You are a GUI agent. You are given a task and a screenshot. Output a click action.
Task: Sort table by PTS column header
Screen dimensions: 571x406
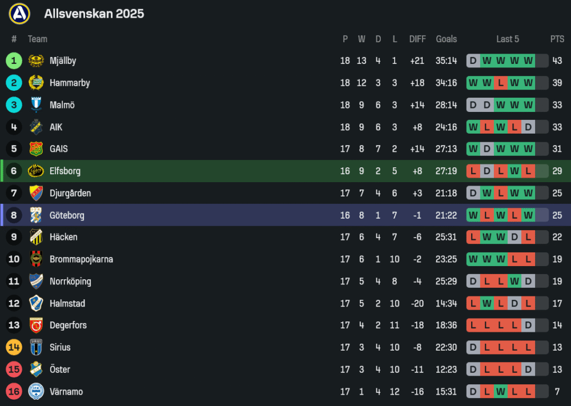tap(557, 39)
